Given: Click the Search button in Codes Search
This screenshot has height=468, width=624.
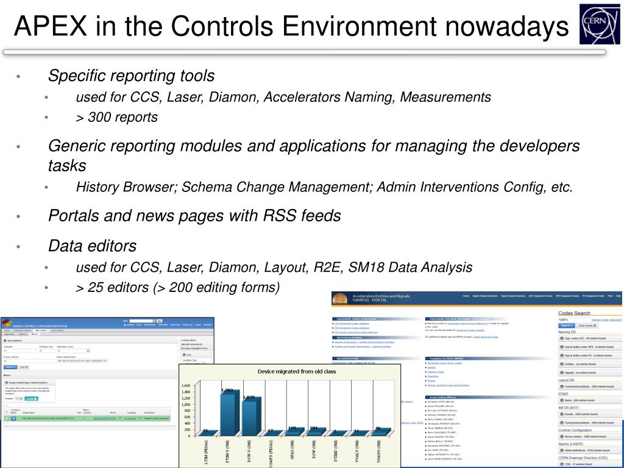Looking at the screenshot, I should 567,325.
